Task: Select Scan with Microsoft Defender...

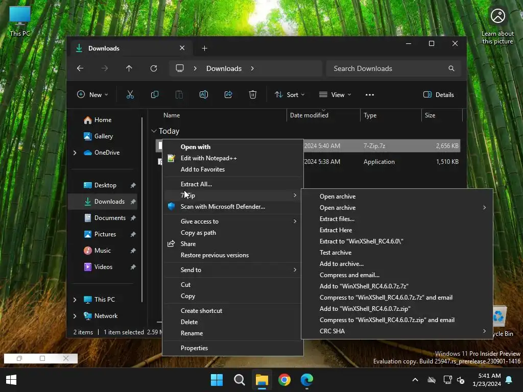Action: 233,207
